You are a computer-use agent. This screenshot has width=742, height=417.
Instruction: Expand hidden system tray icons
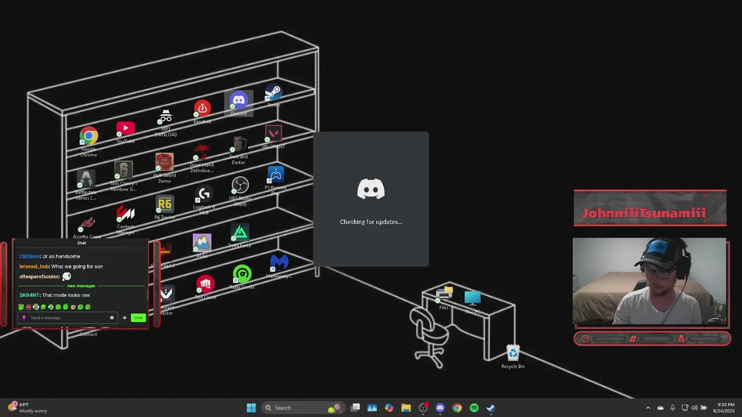point(648,408)
